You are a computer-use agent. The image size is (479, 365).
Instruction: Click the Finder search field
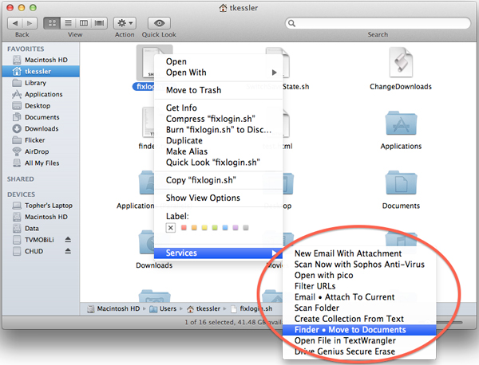coord(378,23)
